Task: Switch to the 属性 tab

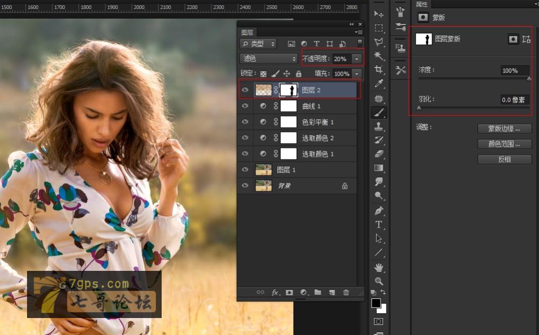Action: point(422,4)
